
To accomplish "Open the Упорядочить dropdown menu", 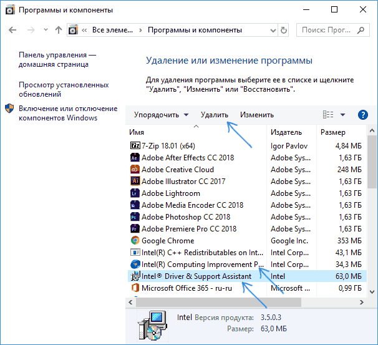I will coord(161,115).
